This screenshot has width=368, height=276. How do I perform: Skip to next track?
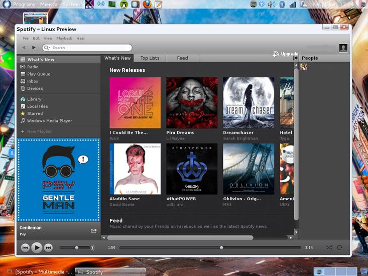click(48, 247)
